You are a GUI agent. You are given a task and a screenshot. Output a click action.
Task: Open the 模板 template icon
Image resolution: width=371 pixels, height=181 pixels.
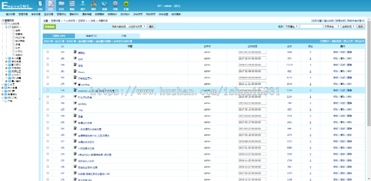click(x=72, y=5)
